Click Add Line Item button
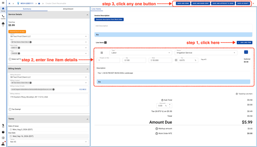This screenshot has height=147, width=257. pyautogui.click(x=244, y=43)
